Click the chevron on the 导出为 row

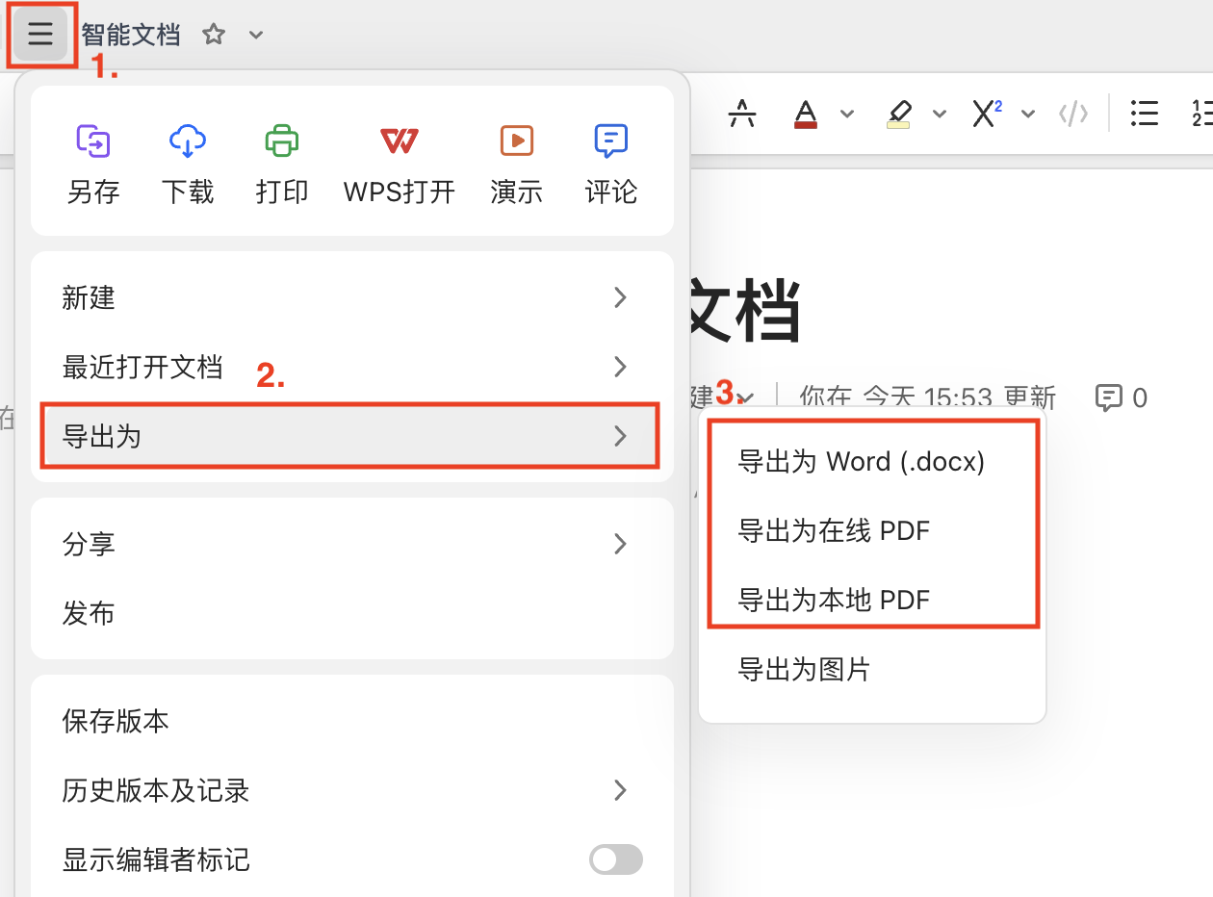(620, 436)
